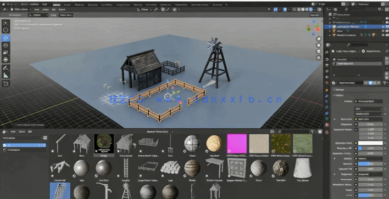This screenshot has width=389, height=199.
Task: Expand the highlighted object row in the outliner
Action: point(330,26)
